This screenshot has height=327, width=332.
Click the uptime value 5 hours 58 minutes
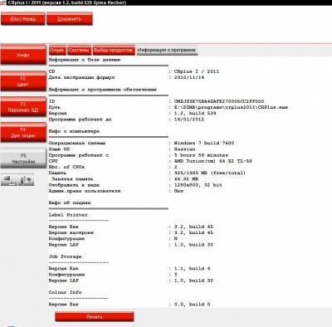201,155
